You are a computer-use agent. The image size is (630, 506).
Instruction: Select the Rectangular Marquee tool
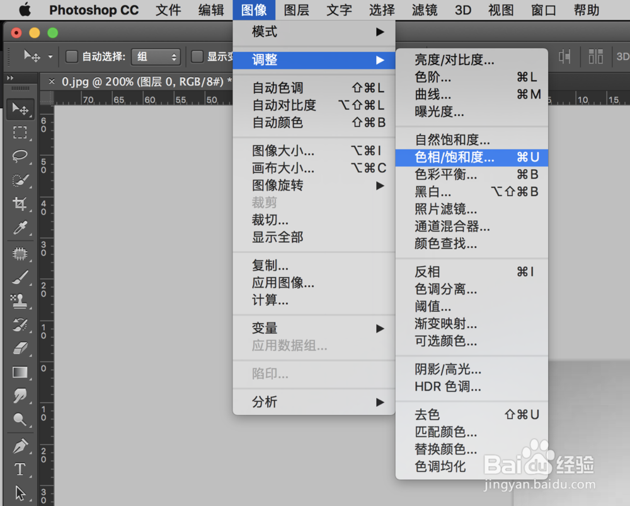coord(20,132)
